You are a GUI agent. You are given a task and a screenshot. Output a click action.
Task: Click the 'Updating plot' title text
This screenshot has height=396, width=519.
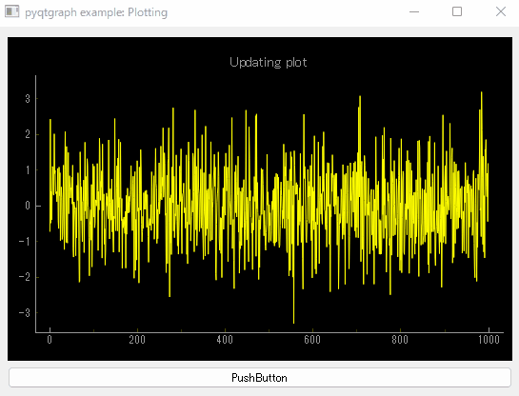(x=269, y=62)
